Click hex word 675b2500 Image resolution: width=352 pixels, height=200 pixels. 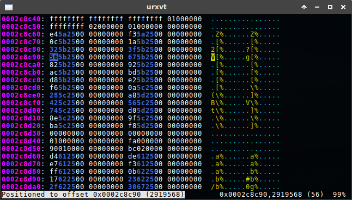pyautogui.click(x=145, y=57)
